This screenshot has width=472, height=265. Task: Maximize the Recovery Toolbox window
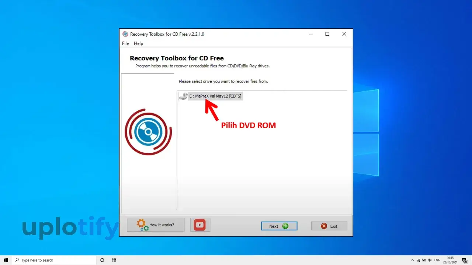pyautogui.click(x=327, y=34)
